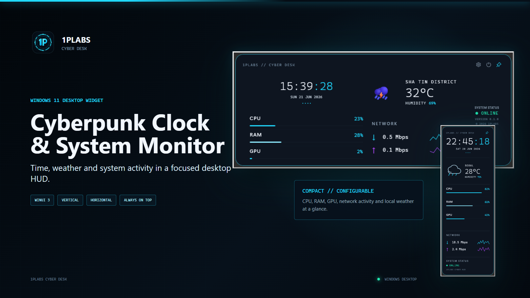Toggle the pin icon in vertical widget
This screenshot has height=298, width=530.
pos(487,133)
